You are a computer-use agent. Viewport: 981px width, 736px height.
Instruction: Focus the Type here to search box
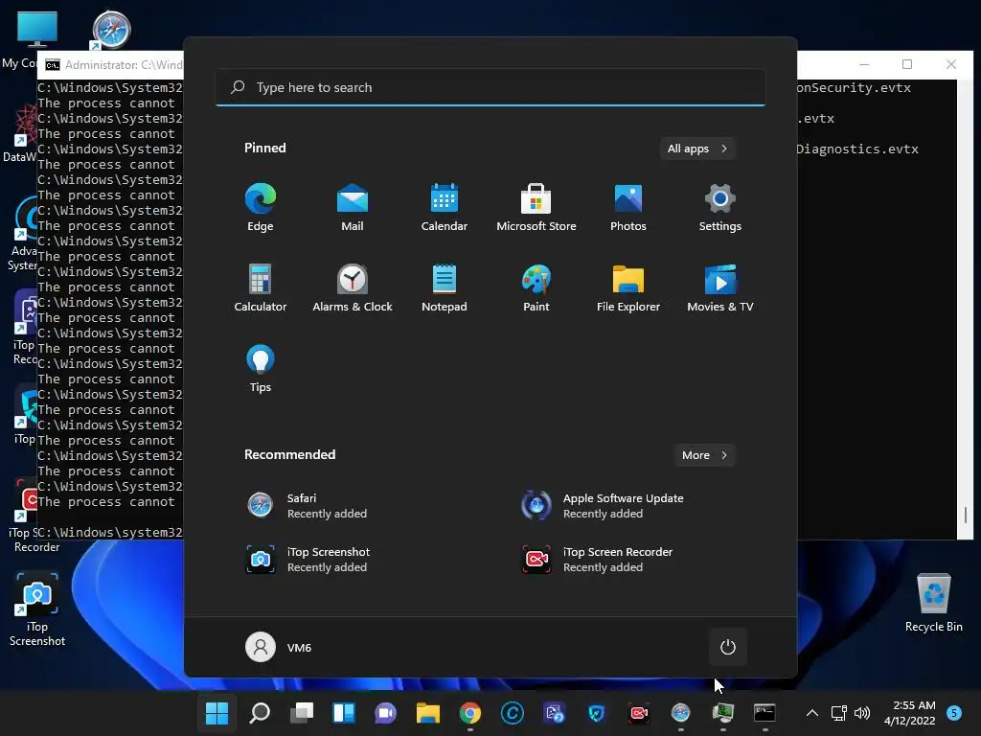point(490,87)
